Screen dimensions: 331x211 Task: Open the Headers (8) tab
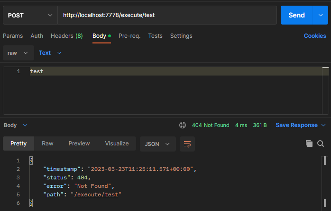67,36
